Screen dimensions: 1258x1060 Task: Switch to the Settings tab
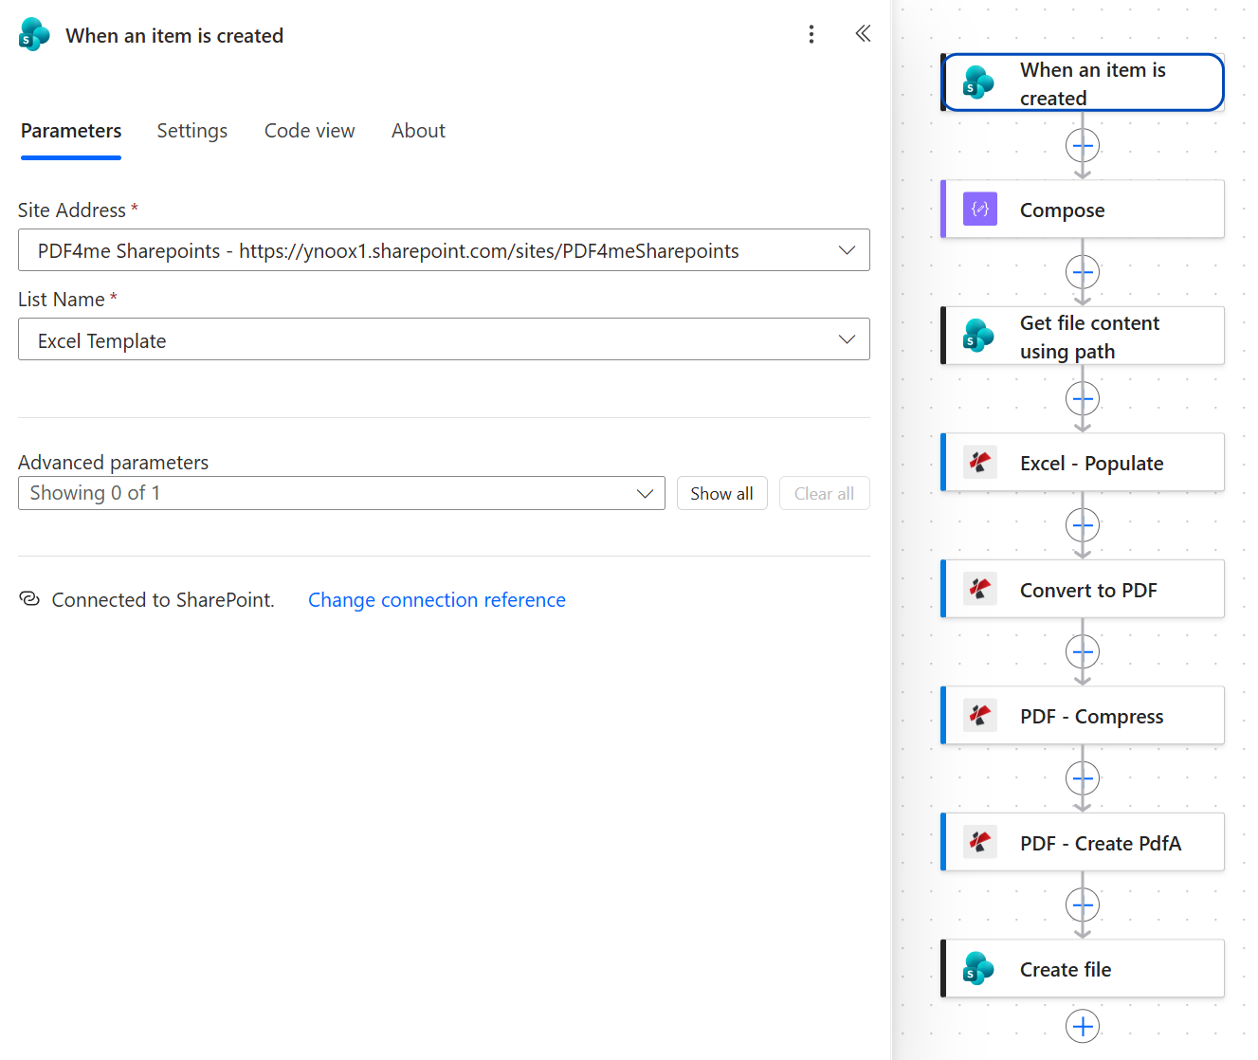tap(192, 131)
